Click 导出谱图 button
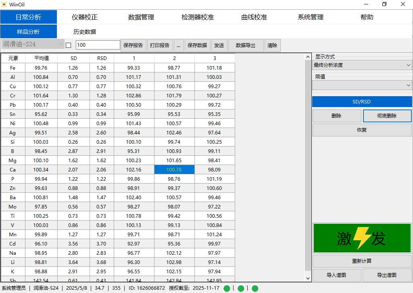 click(387, 275)
